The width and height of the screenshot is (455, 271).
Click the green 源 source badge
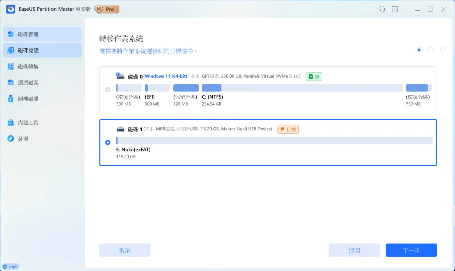[x=314, y=76]
